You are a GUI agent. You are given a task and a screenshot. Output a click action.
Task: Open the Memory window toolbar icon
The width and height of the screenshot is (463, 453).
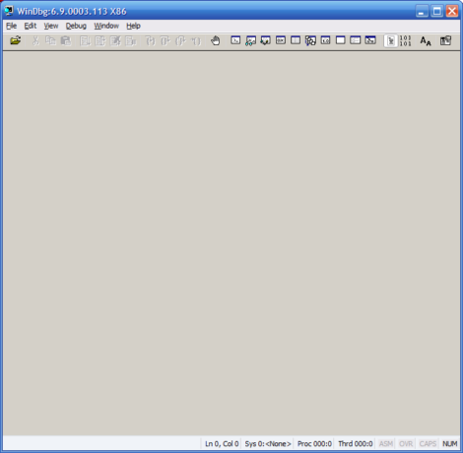coord(296,40)
